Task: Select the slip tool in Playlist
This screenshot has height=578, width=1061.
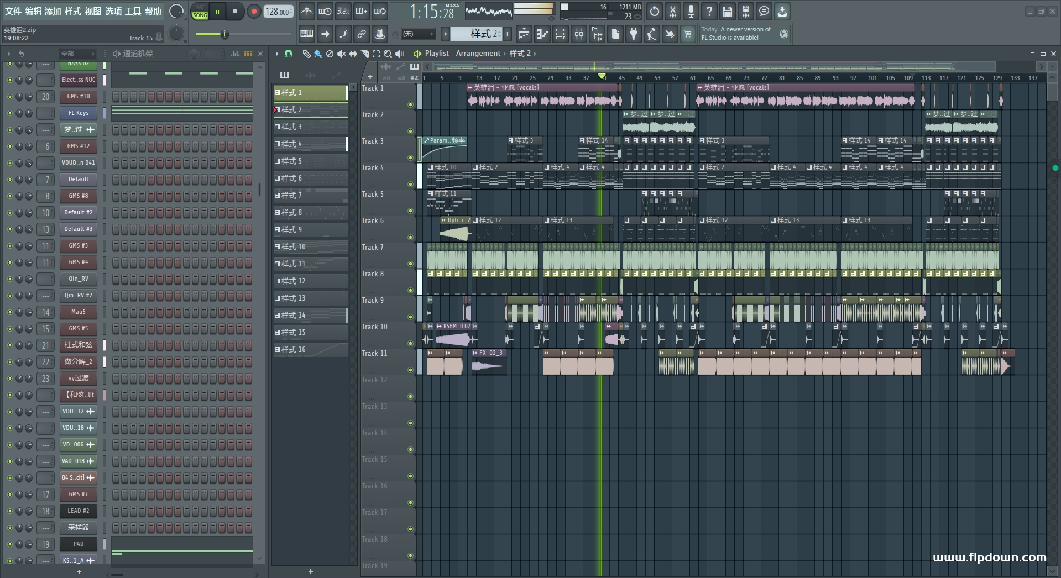Action: pyautogui.click(x=353, y=54)
